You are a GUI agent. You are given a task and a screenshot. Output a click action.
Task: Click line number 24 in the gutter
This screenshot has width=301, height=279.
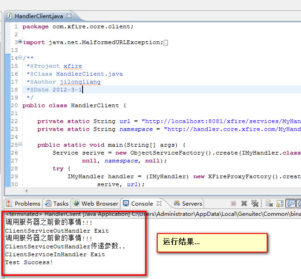point(14,137)
